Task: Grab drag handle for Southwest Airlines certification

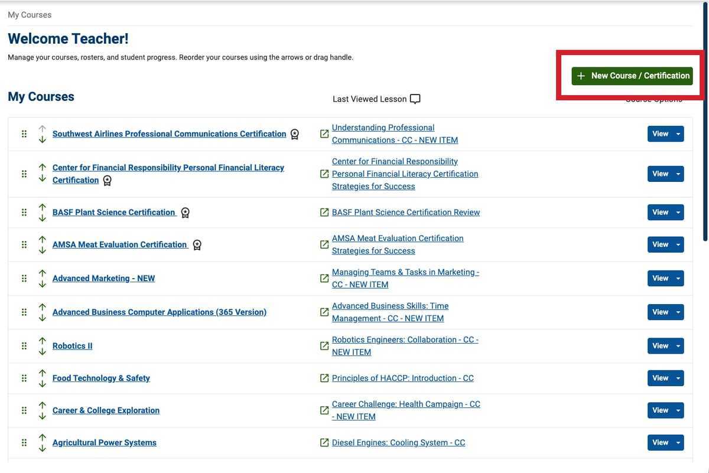Action: click(24, 134)
